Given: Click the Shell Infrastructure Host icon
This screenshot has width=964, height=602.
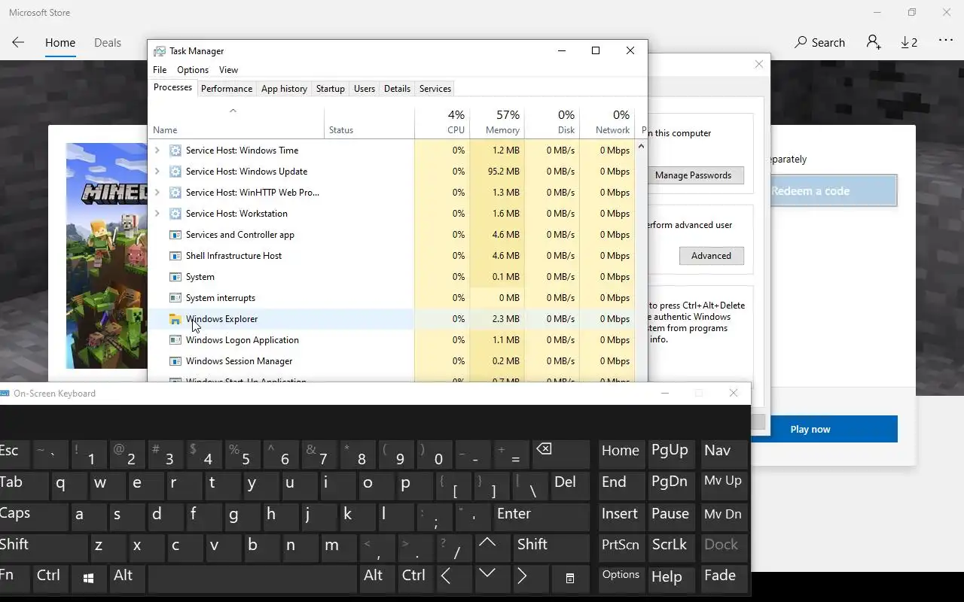Looking at the screenshot, I should pos(175,256).
